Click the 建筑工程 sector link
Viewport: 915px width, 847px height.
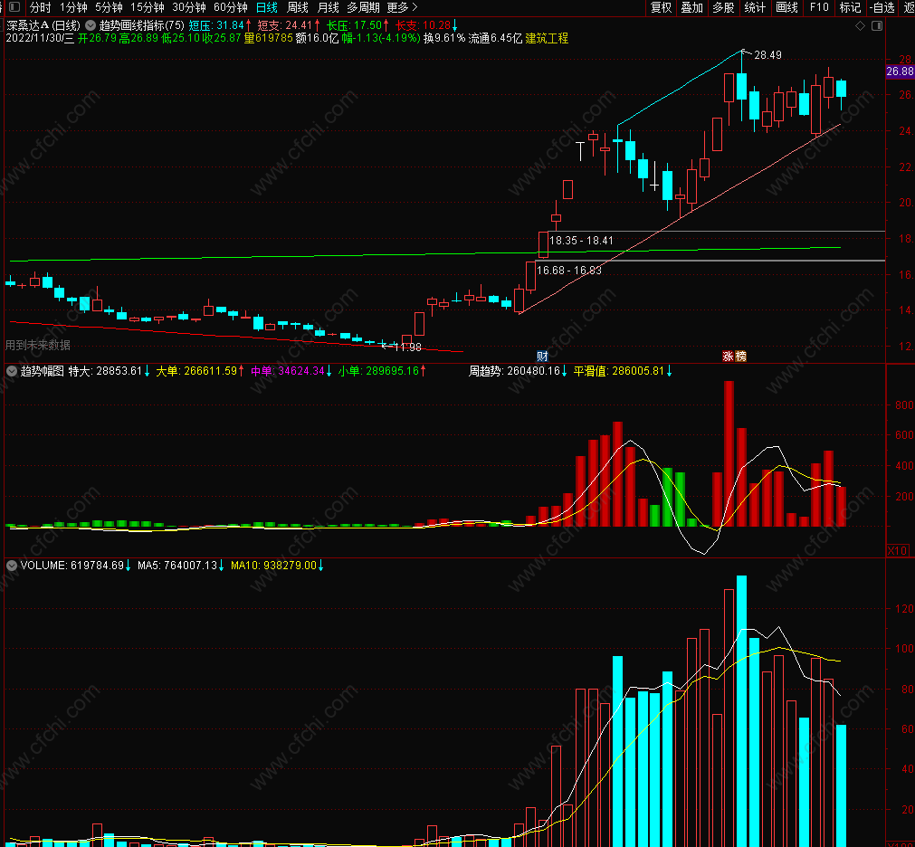pos(547,39)
